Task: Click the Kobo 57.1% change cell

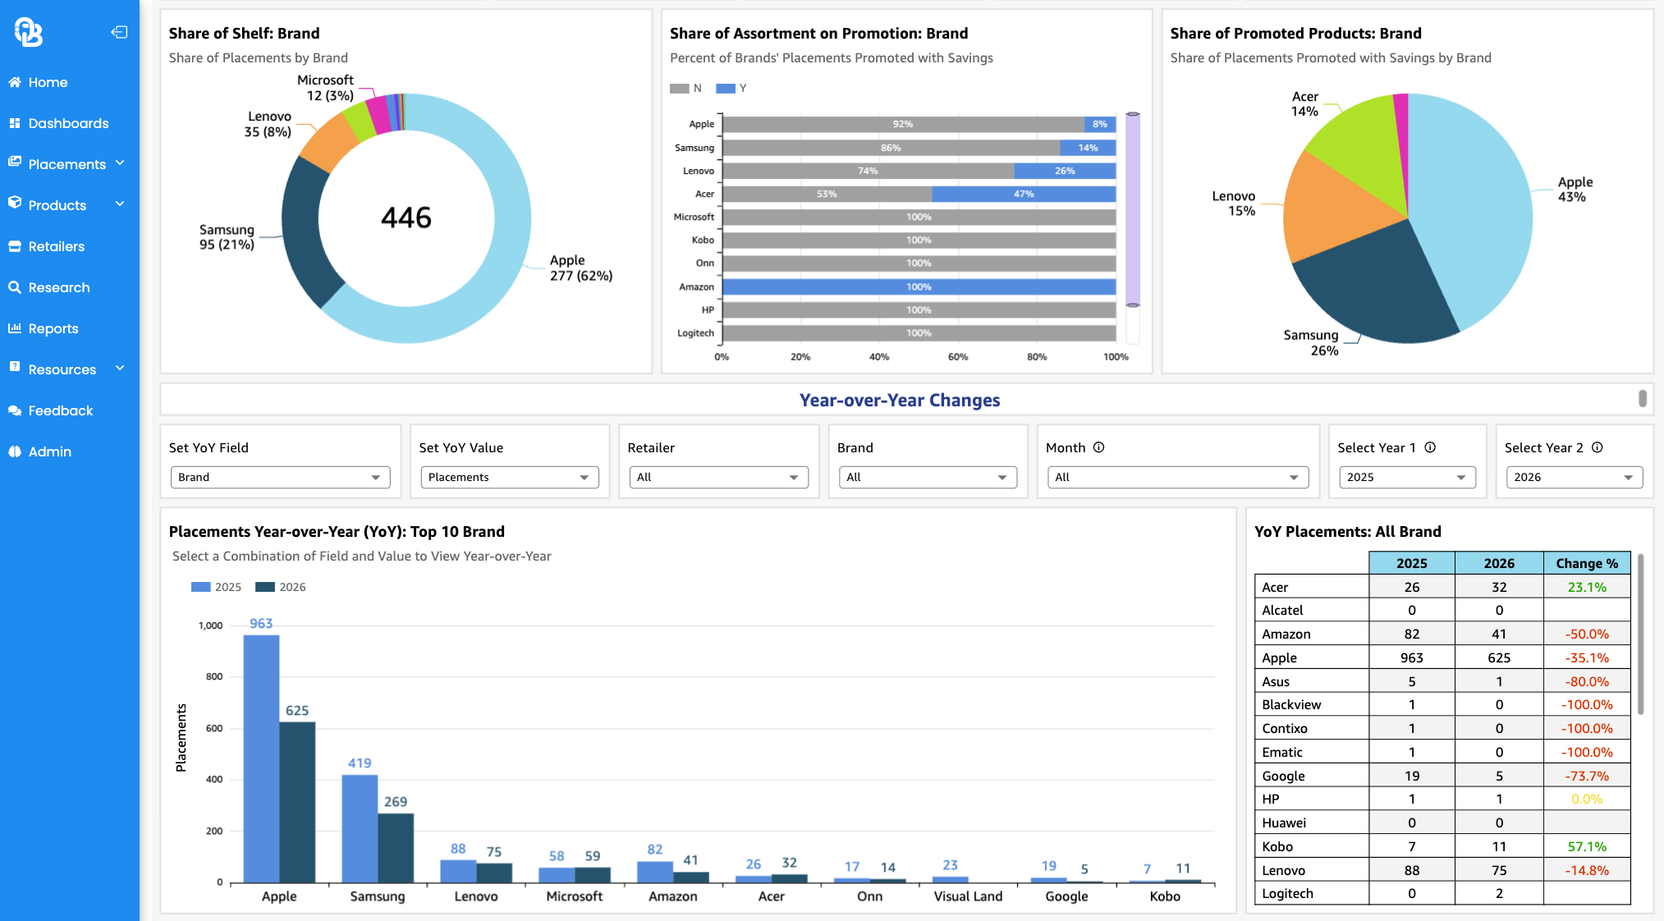Action: 1587,846
